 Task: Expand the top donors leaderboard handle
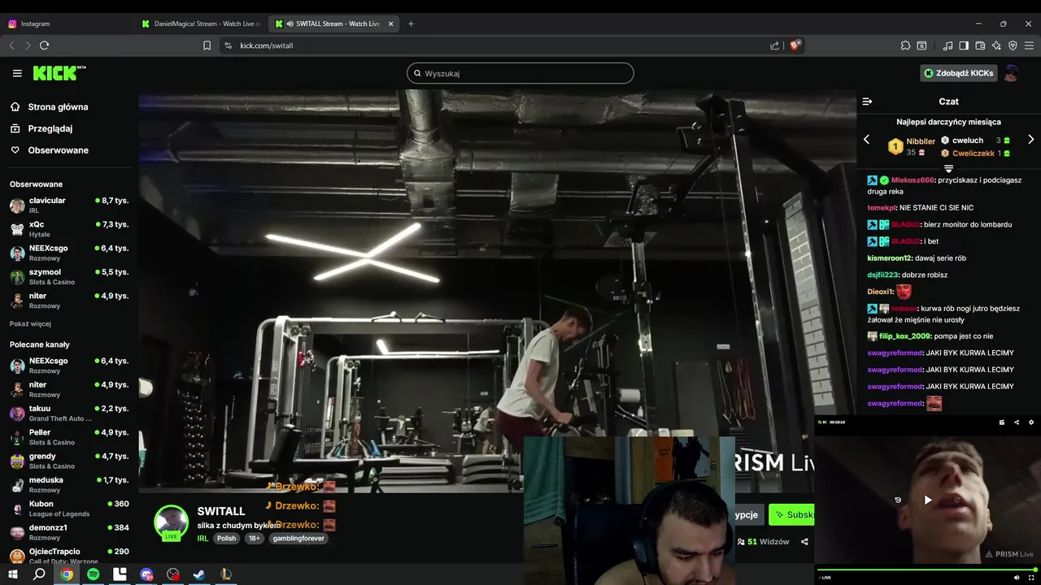(x=948, y=168)
